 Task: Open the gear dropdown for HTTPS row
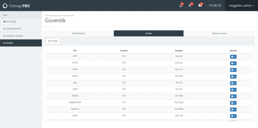pyautogui.click(x=233, y=63)
